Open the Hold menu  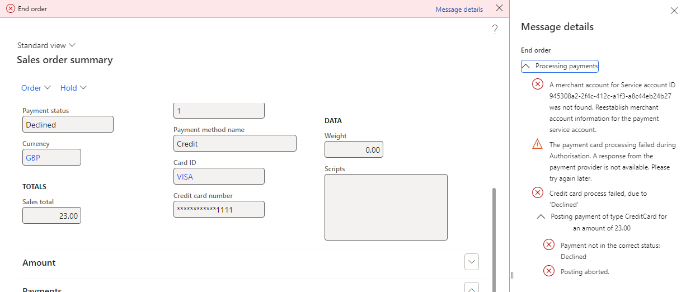click(x=74, y=88)
